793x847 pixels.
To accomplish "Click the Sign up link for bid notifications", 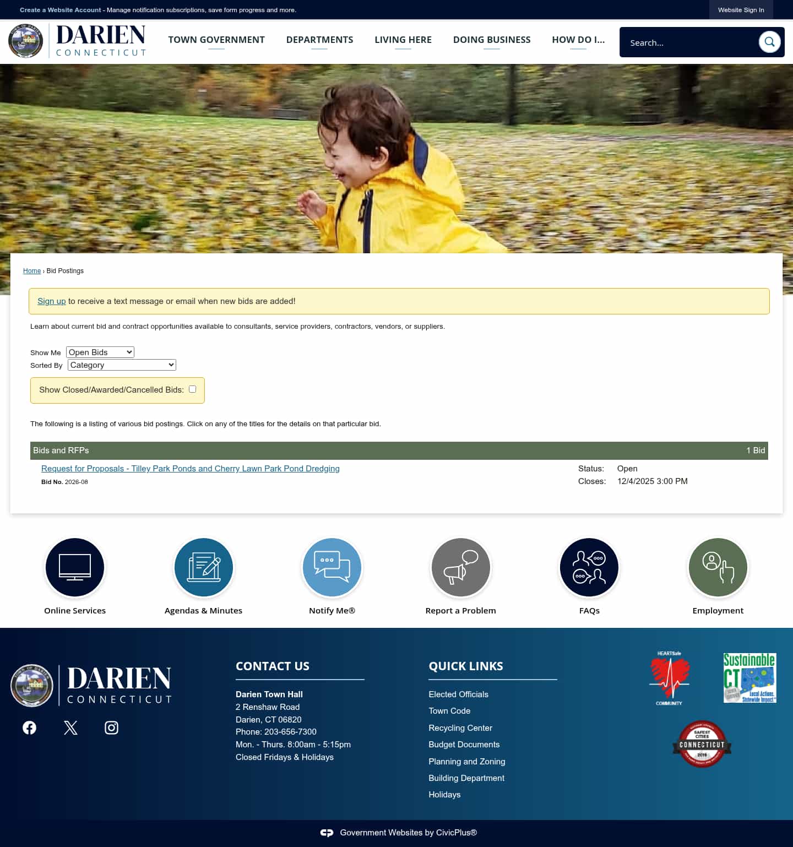I will pos(51,301).
